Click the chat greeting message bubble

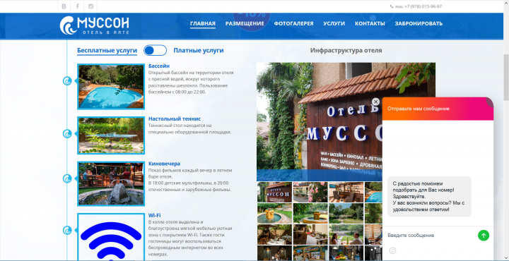(429, 197)
